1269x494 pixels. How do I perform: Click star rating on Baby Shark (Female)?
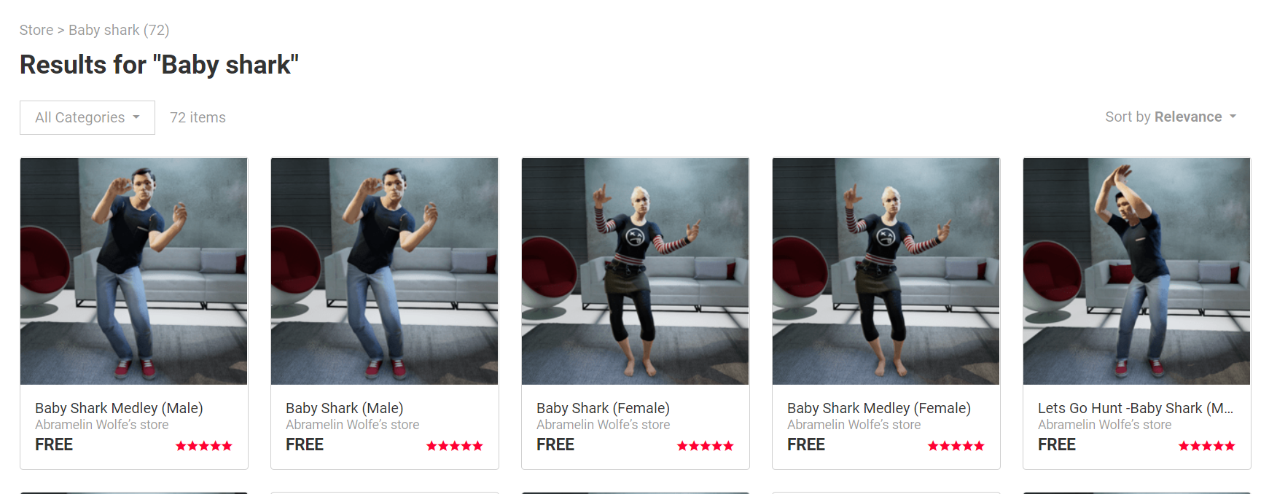click(x=706, y=446)
